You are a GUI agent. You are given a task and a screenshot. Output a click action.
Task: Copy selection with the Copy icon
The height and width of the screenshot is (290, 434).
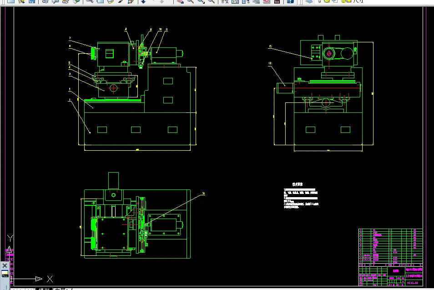100,1
